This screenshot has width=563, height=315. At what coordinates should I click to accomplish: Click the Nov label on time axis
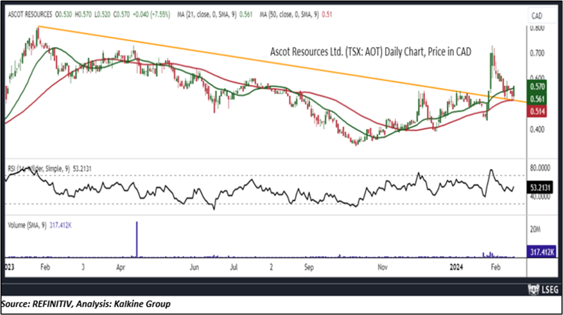pyautogui.click(x=383, y=267)
